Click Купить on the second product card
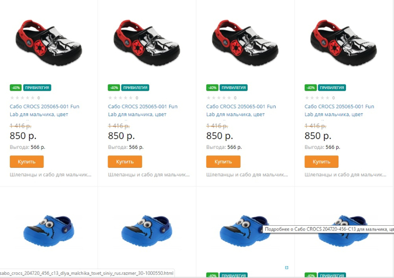Screen dimensions: 394x278 coord(125,162)
